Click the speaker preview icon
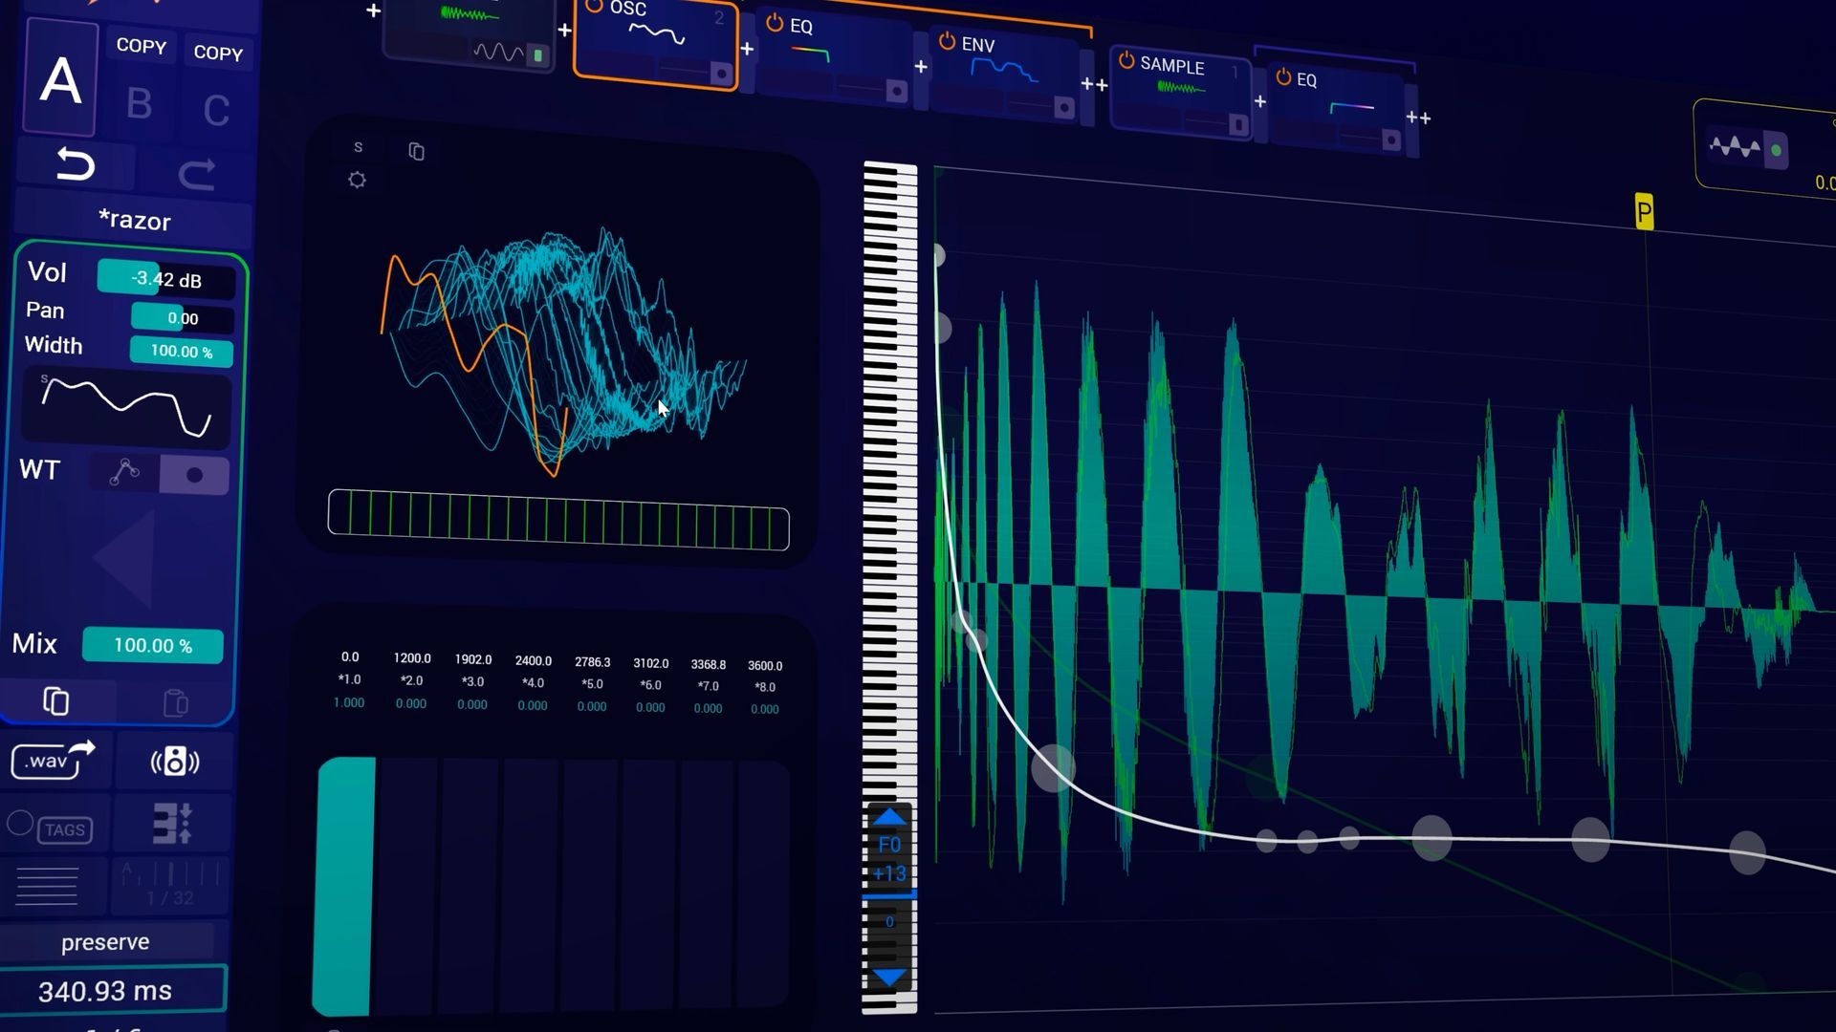The width and height of the screenshot is (1836, 1032). coord(175,762)
